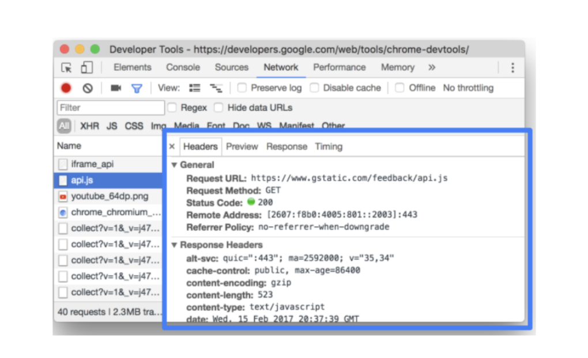Image resolution: width=588 pixels, height=358 pixels.
Task: Click the capture screenshots camera icon
Action: tap(116, 88)
